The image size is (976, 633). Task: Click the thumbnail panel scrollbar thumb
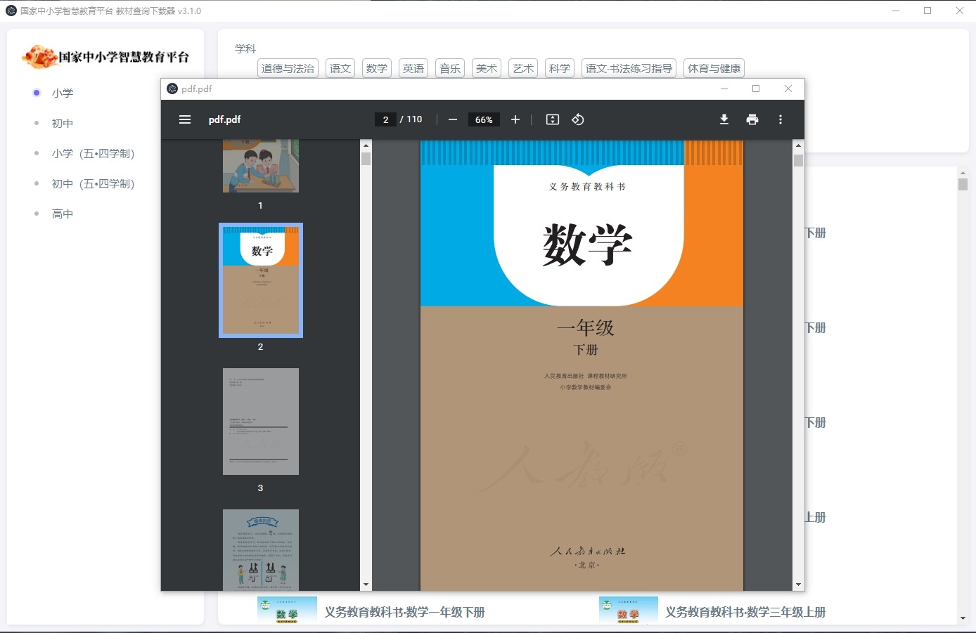366,159
